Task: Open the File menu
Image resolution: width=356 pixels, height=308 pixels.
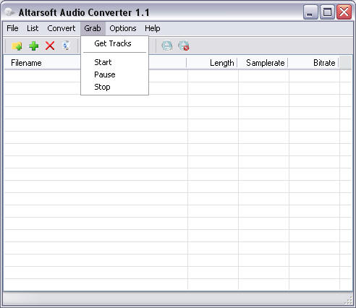Action: [12, 28]
